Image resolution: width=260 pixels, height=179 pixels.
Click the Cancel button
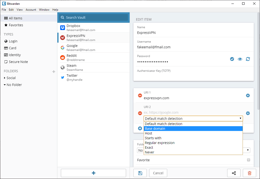pyautogui.click(x=158, y=173)
